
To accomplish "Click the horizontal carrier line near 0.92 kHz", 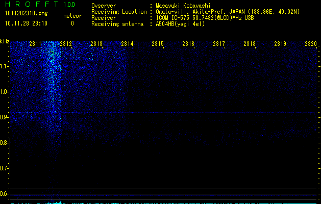I will [x=164, y=112].
